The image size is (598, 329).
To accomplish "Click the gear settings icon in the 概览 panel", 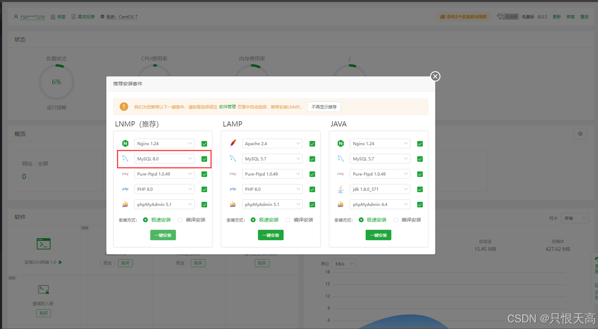I will tap(580, 134).
